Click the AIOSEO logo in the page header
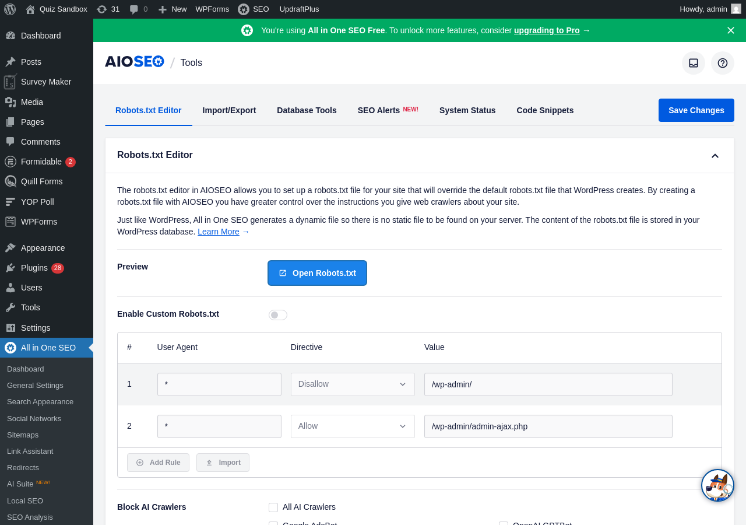 135,62
